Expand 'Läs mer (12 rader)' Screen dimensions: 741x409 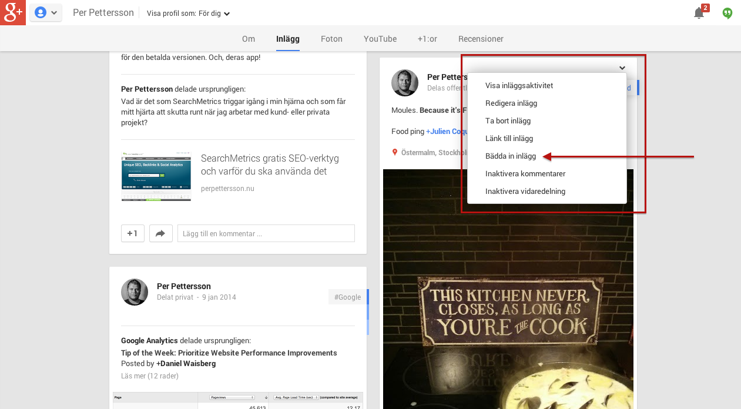150,376
